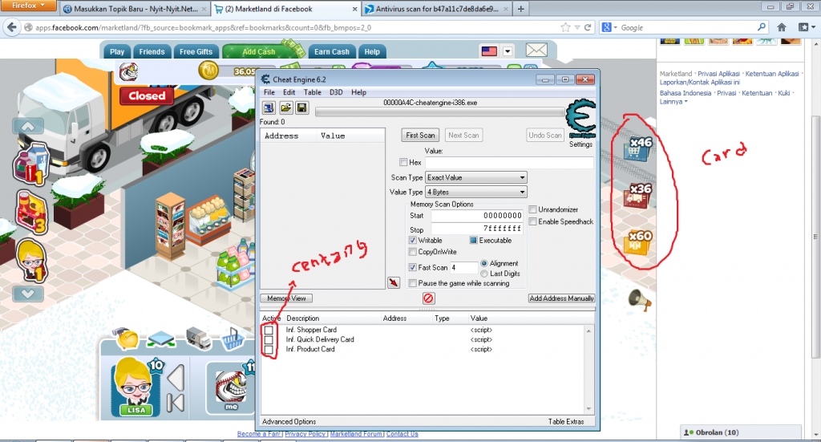Open the Value Type dropdown
The image size is (821, 442).
click(x=476, y=193)
